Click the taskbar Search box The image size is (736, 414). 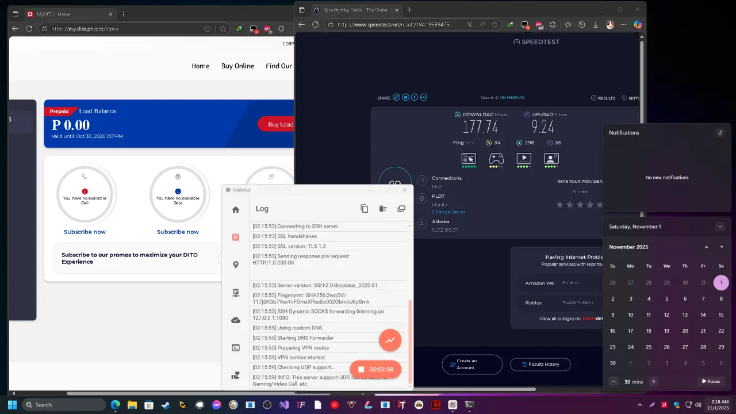(x=63, y=405)
